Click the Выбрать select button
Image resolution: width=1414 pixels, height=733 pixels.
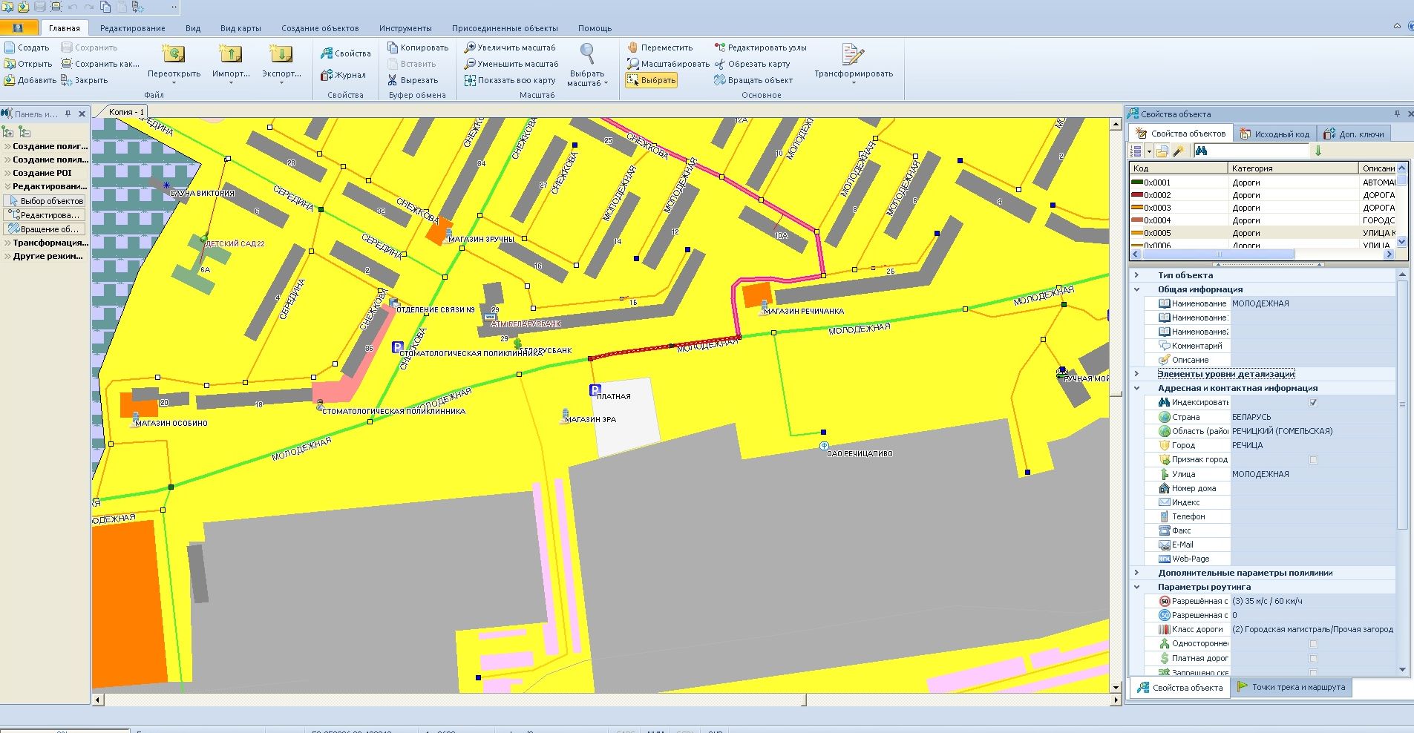651,80
